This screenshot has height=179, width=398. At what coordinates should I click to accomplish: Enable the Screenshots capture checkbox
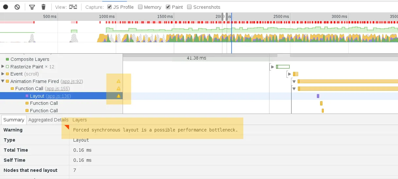189,7
